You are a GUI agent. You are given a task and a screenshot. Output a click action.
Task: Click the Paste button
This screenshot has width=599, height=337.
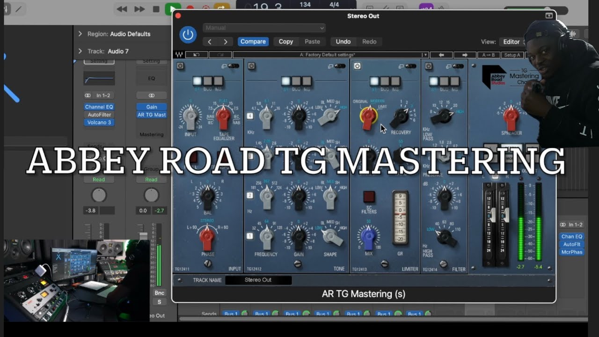coord(312,42)
